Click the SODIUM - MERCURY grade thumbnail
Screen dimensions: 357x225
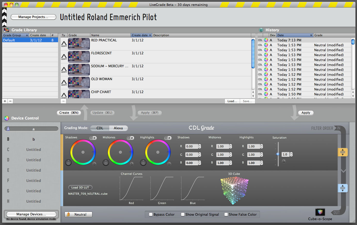79,70
